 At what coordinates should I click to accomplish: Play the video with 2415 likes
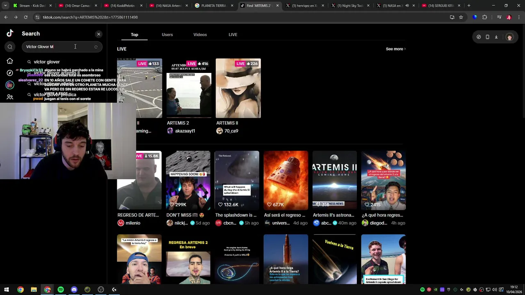383,180
